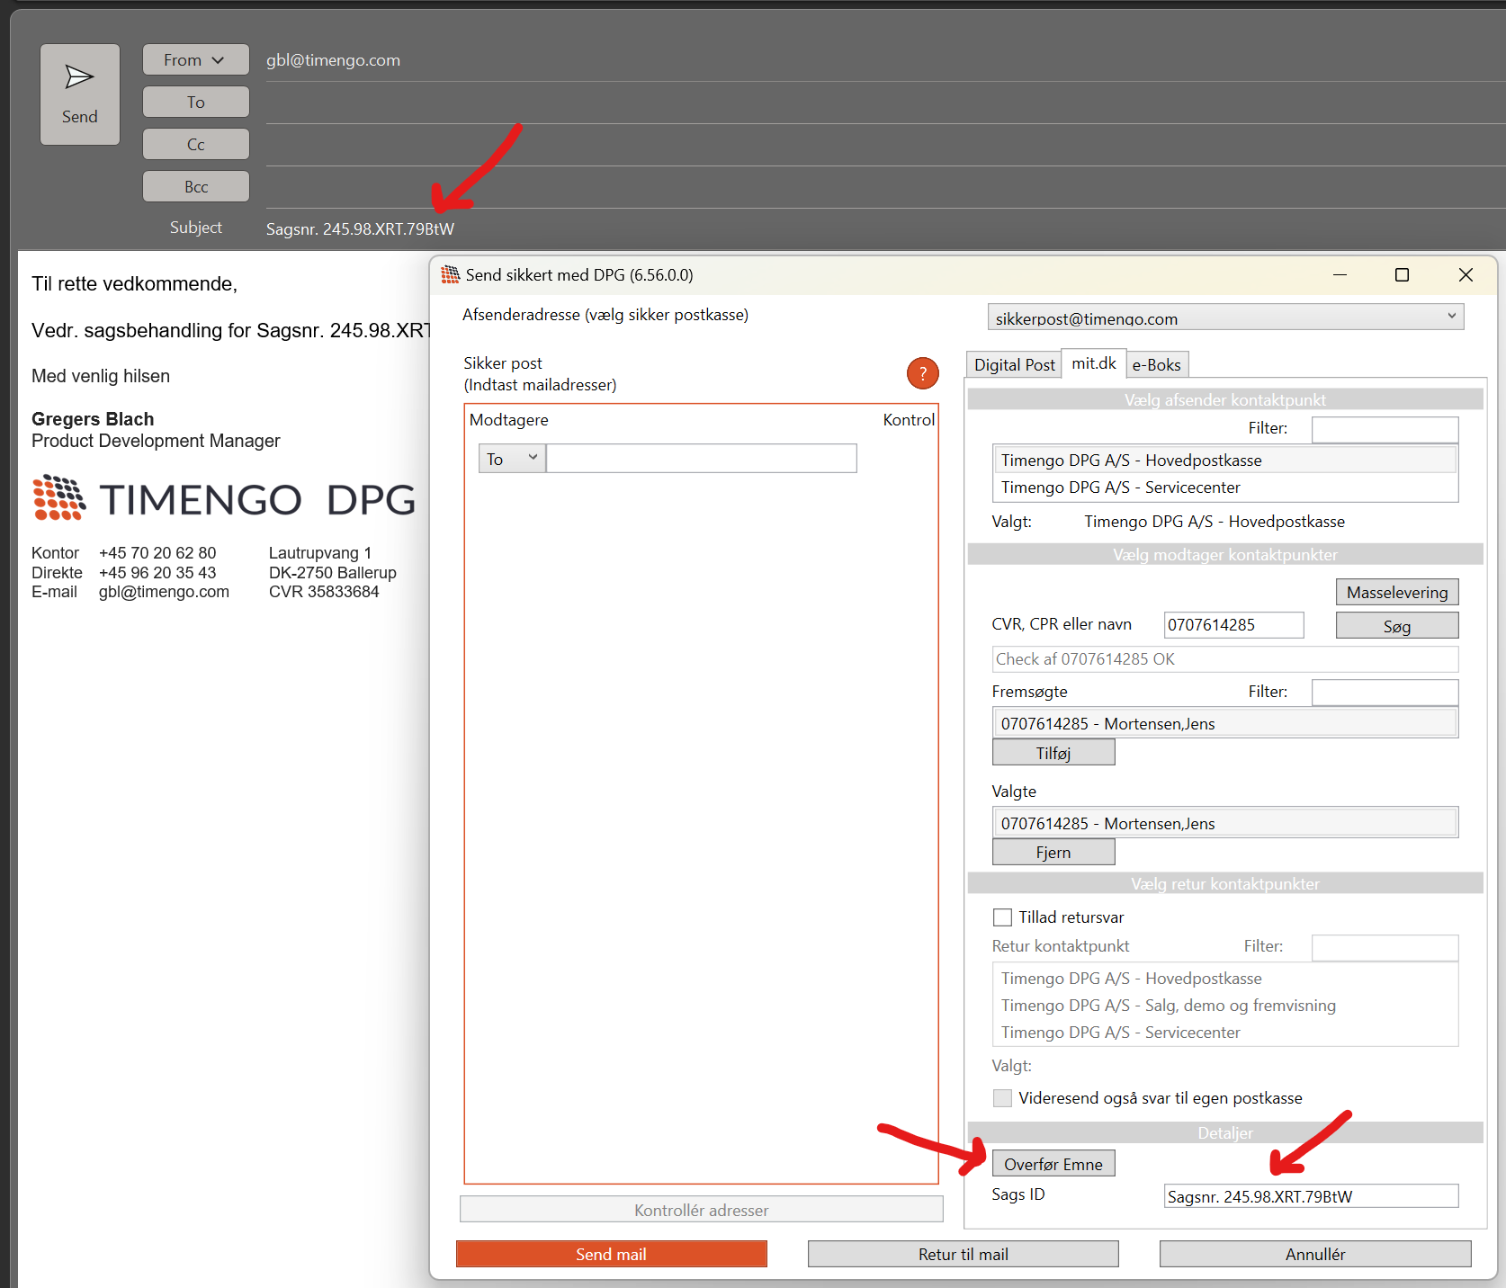Expand the sikkerpost@timengo.com sender dropdown
This screenshot has width=1506, height=1288.
pos(1450,317)
